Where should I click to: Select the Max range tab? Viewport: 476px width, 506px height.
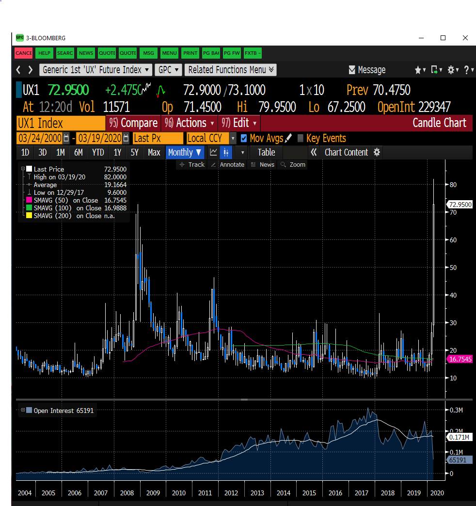(x=154, y=152)
